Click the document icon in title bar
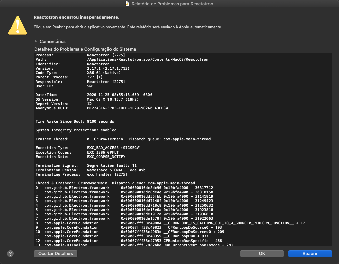The height and width of the screenshot is (264, 339). [x=127, y=4]
